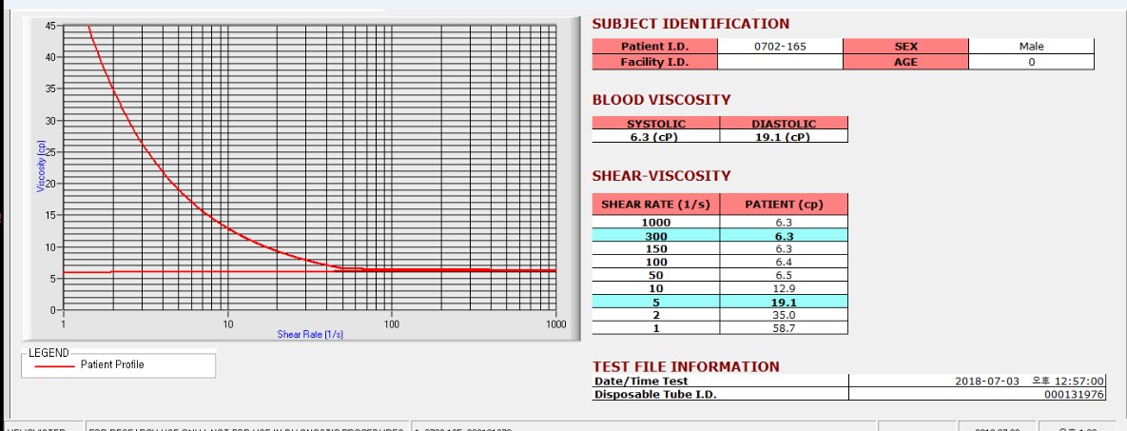The image size is (1127, 431).
Task: Select the Disposable Tube I.D. value 000131976
Action: (x=978, y=394)
